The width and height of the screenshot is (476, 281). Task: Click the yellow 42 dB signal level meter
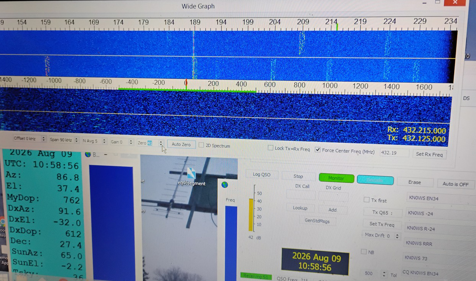[x=251, y=215]
